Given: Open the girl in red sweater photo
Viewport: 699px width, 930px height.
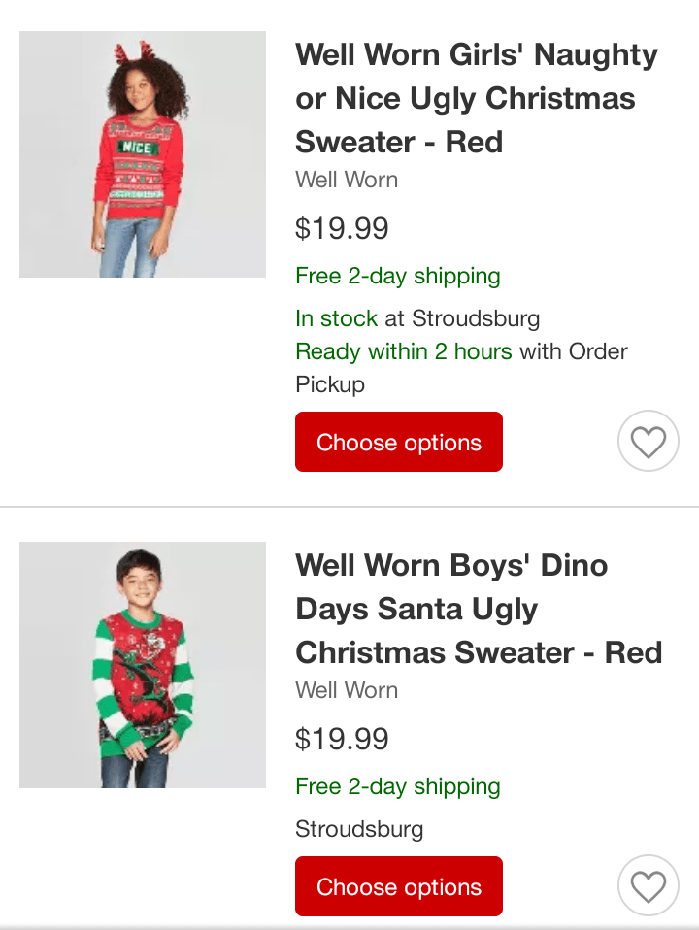Looking at the screenshot, I should click(143, 154).
